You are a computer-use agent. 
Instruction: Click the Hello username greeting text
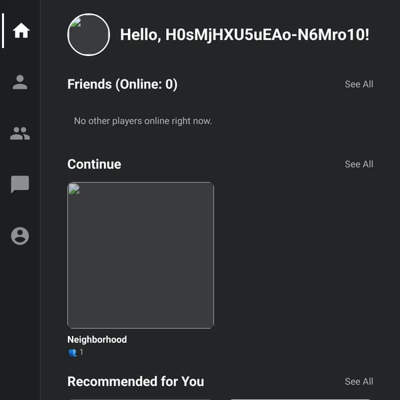(245, 35)
